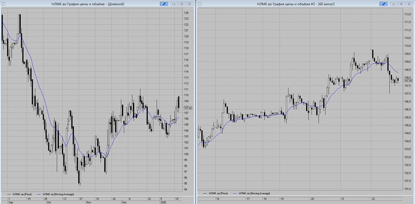
Task: Click the daily chart window system icon
Action: tap(4, 4)
